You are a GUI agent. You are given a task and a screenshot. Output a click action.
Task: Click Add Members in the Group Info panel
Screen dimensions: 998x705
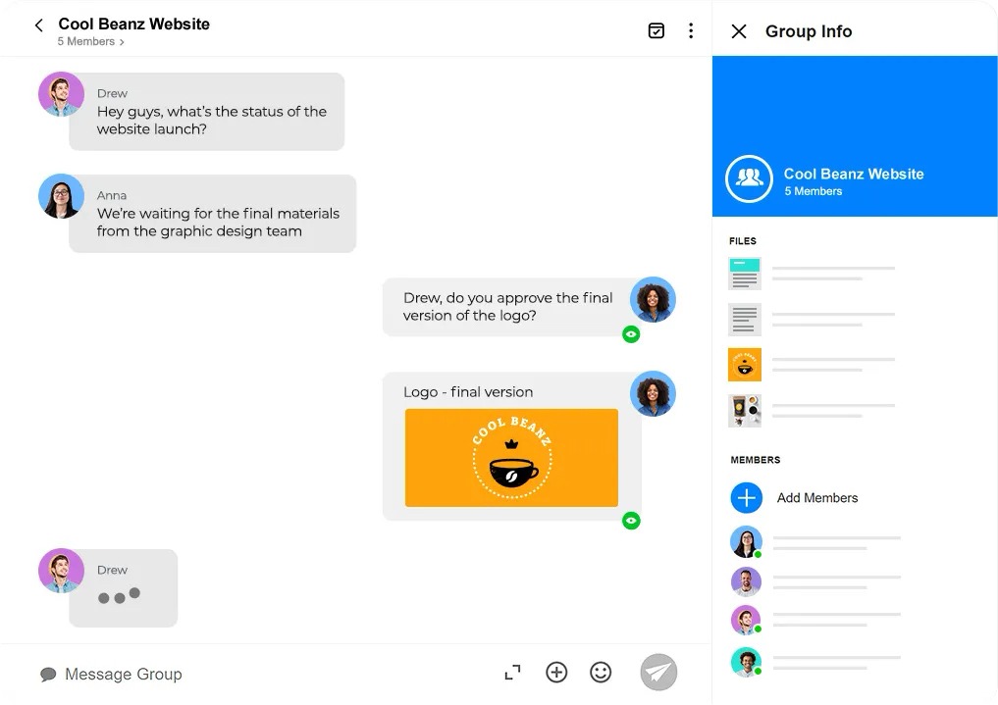(817, 498)
